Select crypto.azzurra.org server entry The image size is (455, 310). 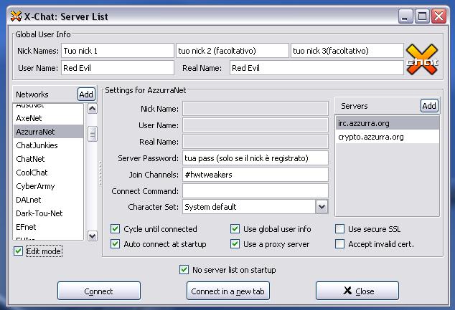370,137
